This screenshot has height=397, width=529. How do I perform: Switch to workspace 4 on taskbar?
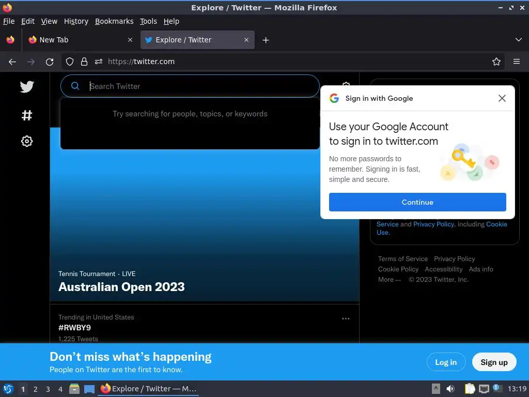pos(60,389)
